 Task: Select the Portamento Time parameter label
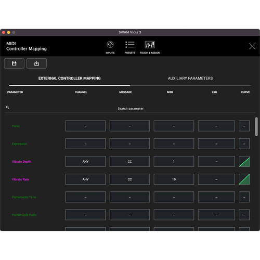point(24,197)
